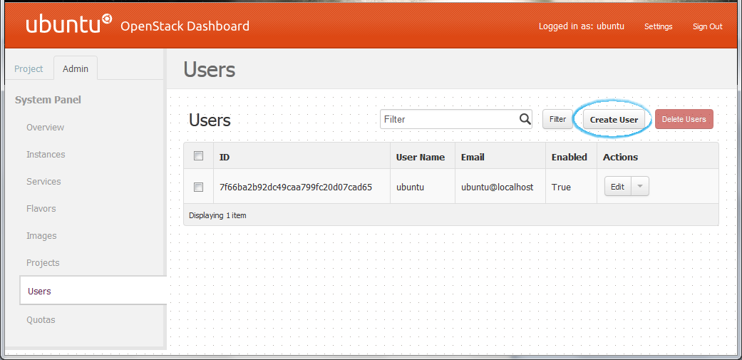The width and height of the screenshot is (742, 360).
Task: Open Settings link in header
Action: pyautogui.click(x=658, y=26)
